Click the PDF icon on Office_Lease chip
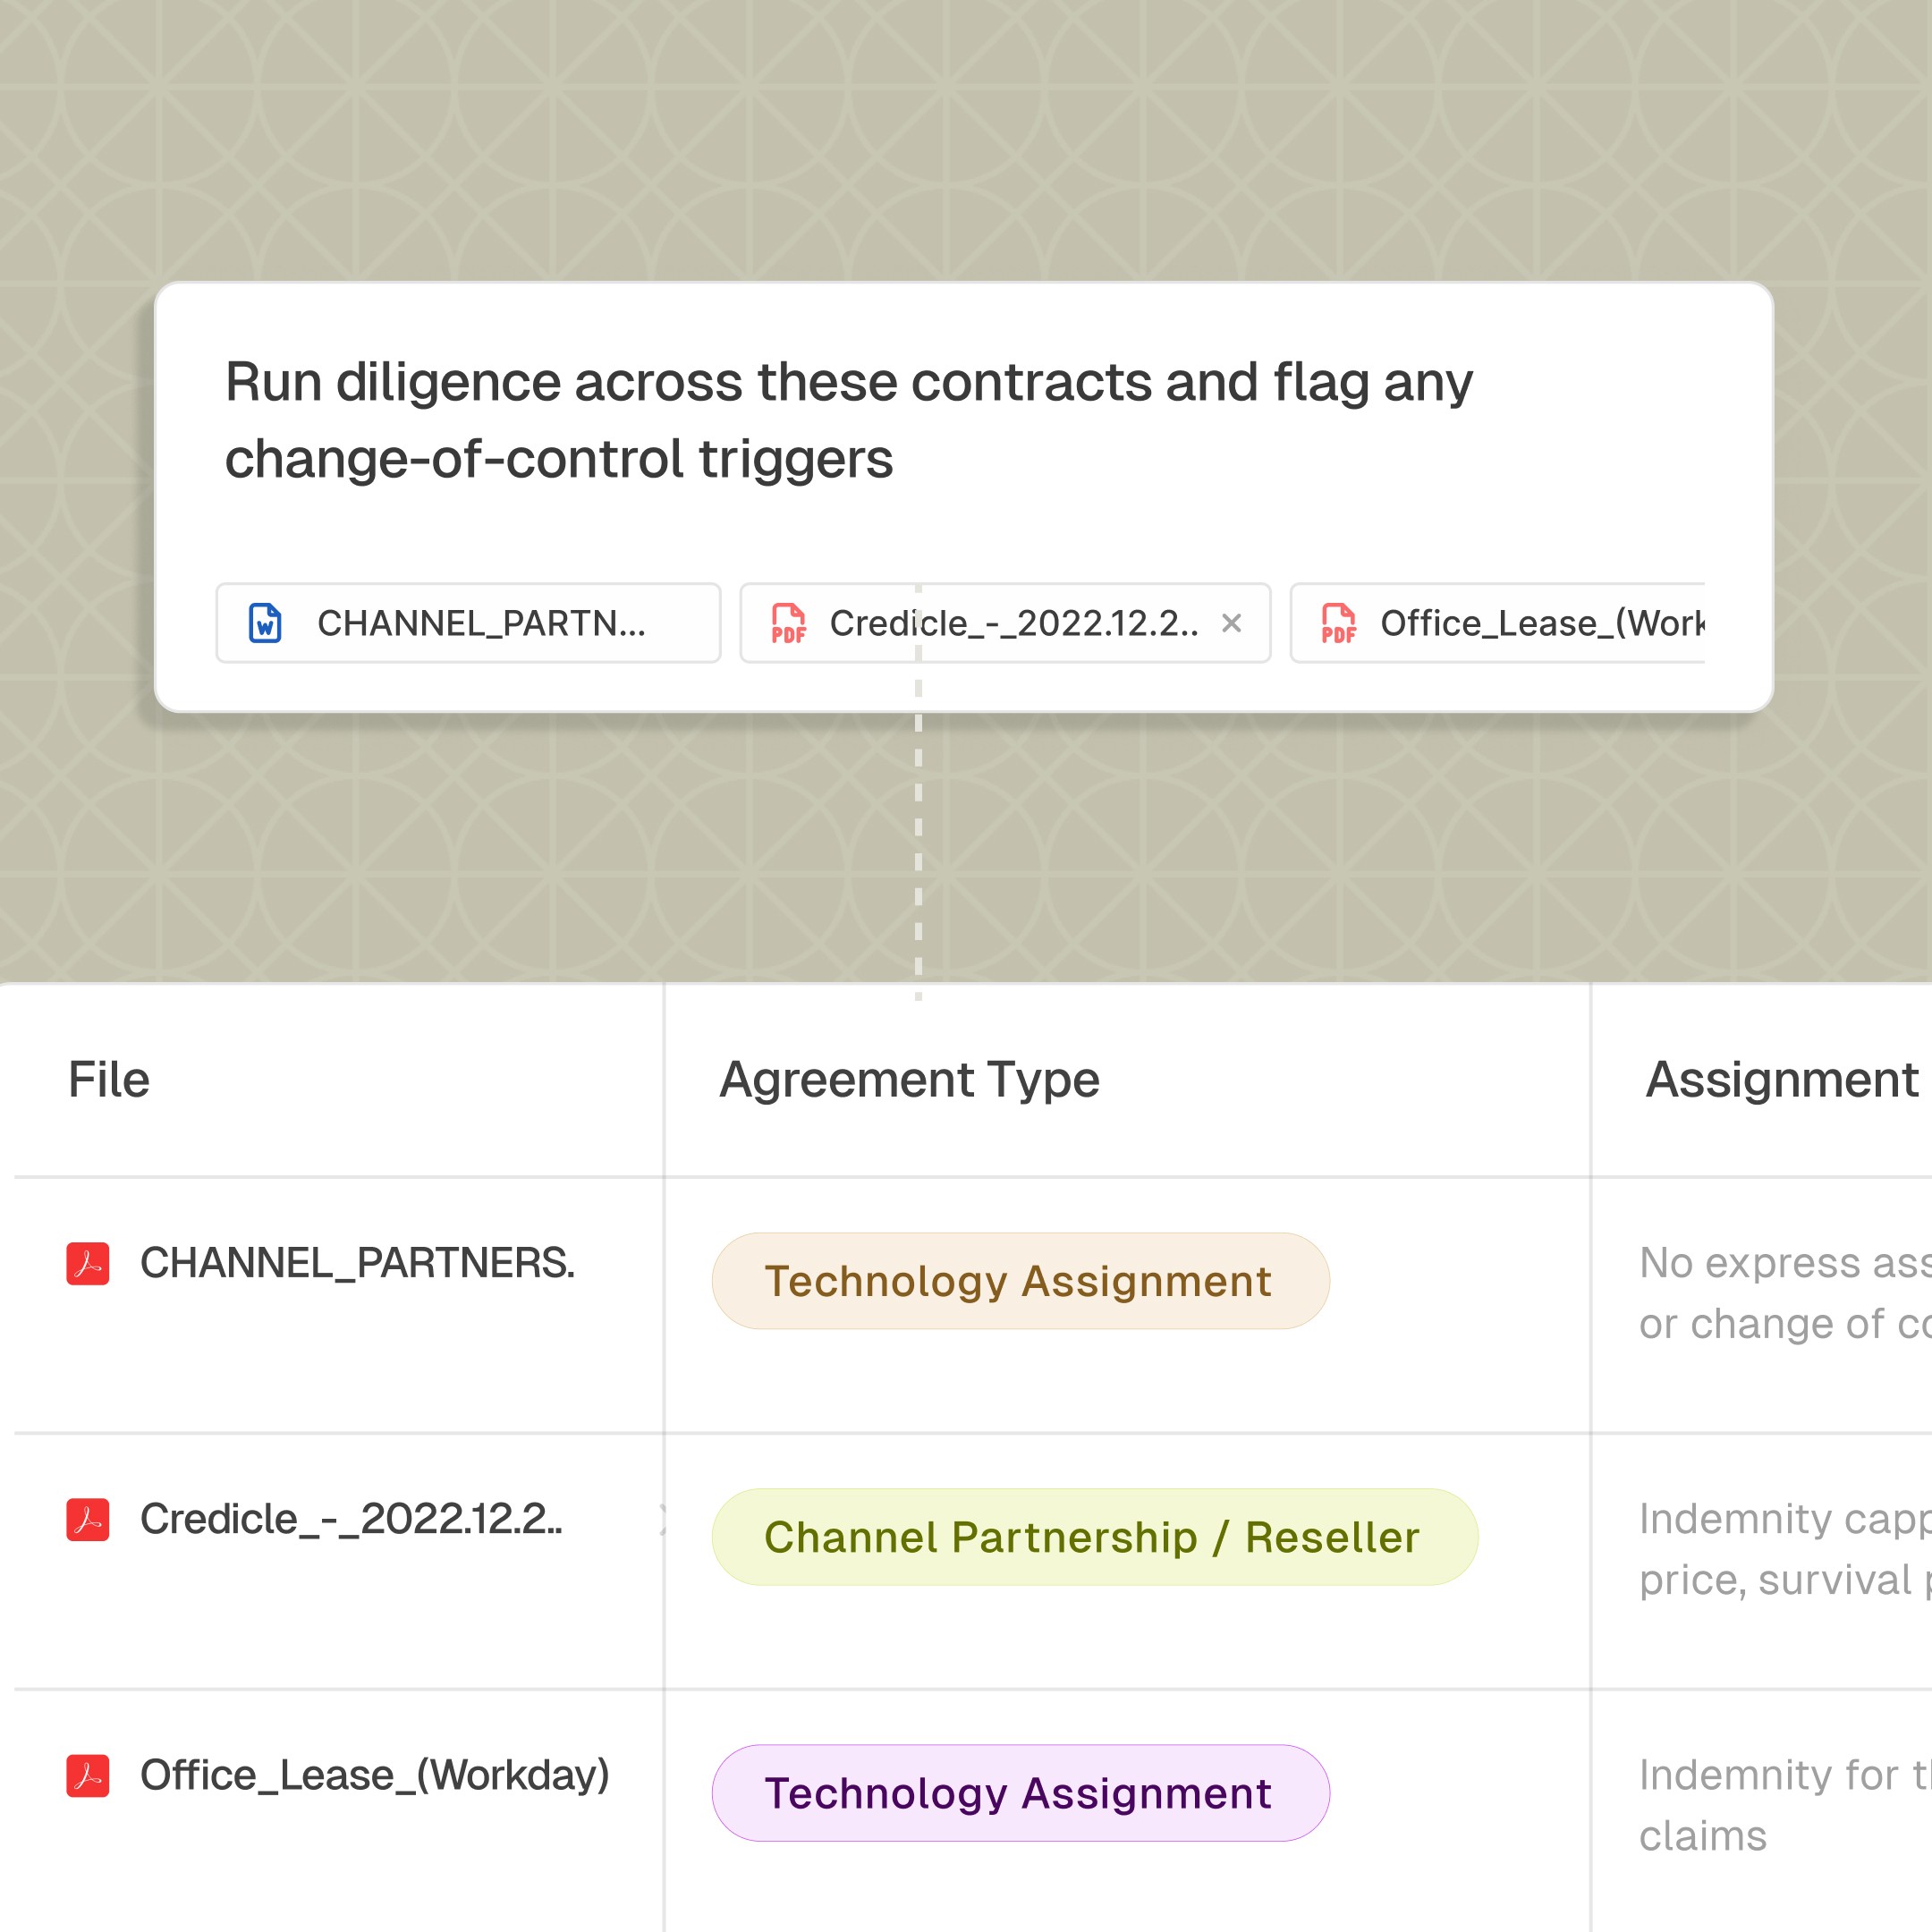This screenshot has width=1932, height=1932. (1338, 623)
